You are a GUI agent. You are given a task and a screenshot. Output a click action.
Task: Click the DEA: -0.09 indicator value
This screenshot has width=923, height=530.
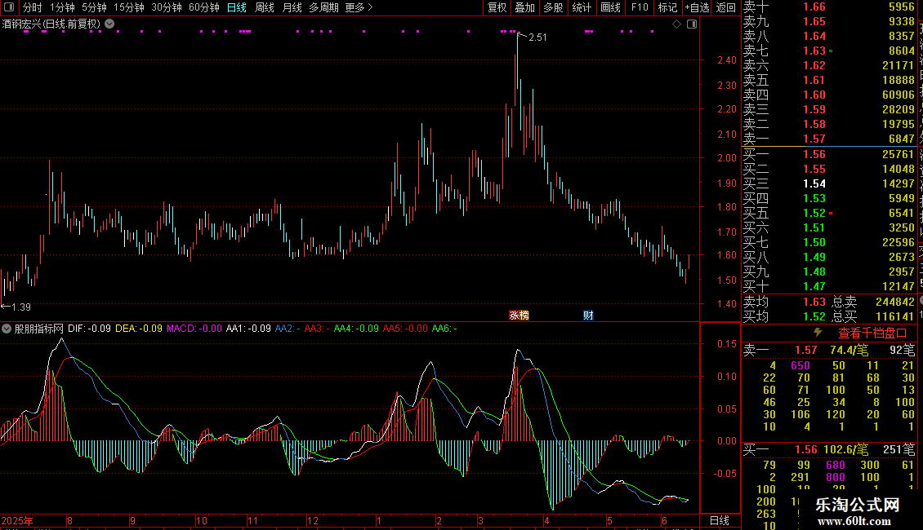(138, 329)
